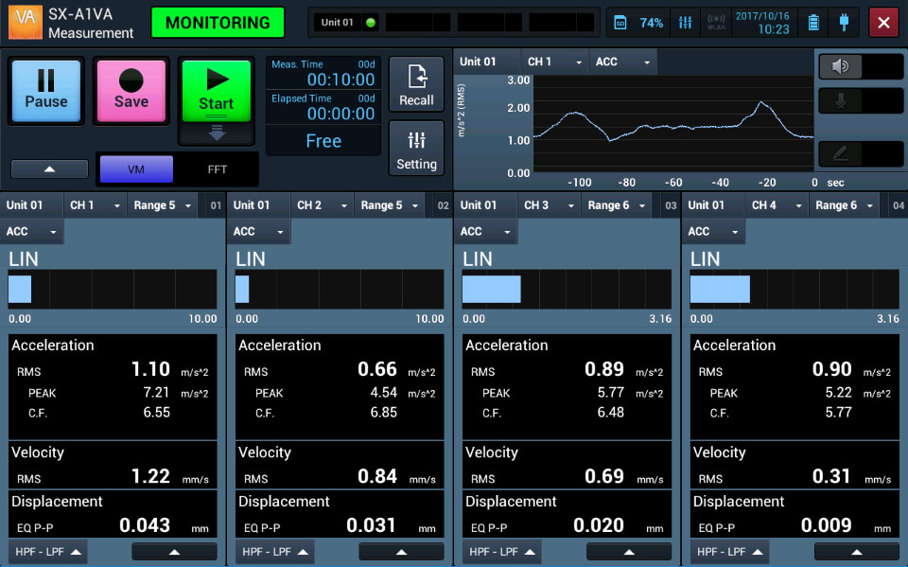Image resolution: width=908 pixels, height=567 pixels.
Task: Click the SD card storage icon
Action: coord(620,23)
